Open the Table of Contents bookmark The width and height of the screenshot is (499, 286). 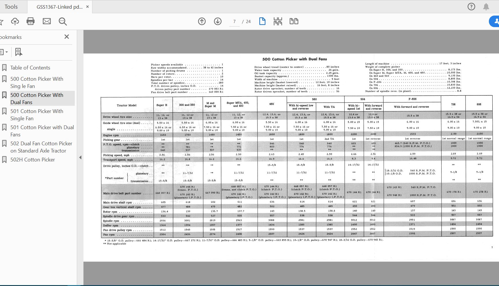click(x=30, y=68)
